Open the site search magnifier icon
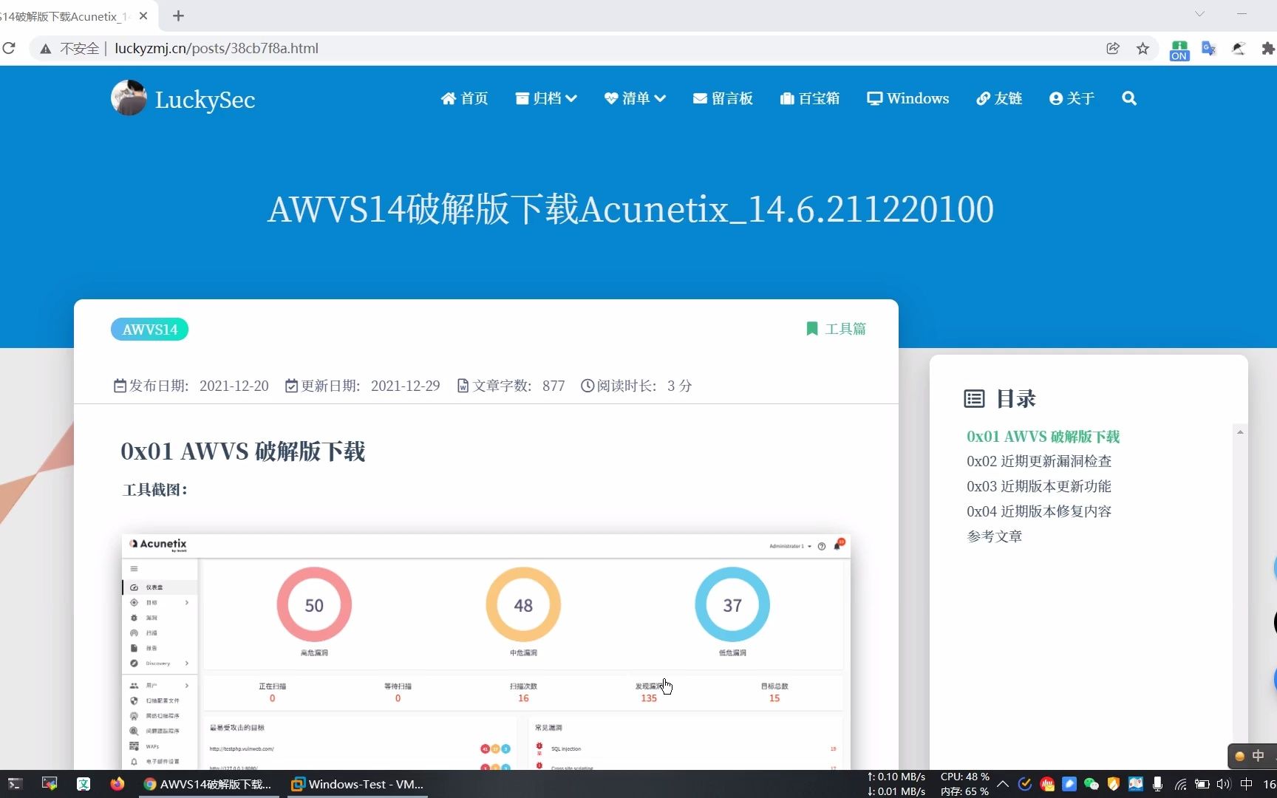This screenshot has width=1277, height=798. pos(1129,98)
